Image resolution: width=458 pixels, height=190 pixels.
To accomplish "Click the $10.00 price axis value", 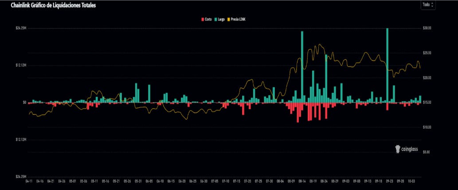I will (427, 127).
